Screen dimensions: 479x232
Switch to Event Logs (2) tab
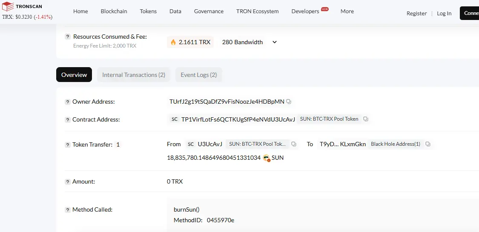coord(198,75)
